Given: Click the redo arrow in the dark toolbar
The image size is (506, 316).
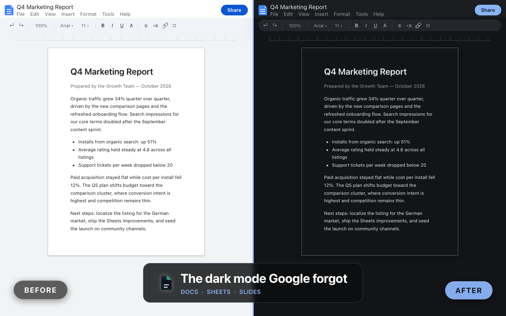Looking at the screenshot, I should (x=275, y=25).
